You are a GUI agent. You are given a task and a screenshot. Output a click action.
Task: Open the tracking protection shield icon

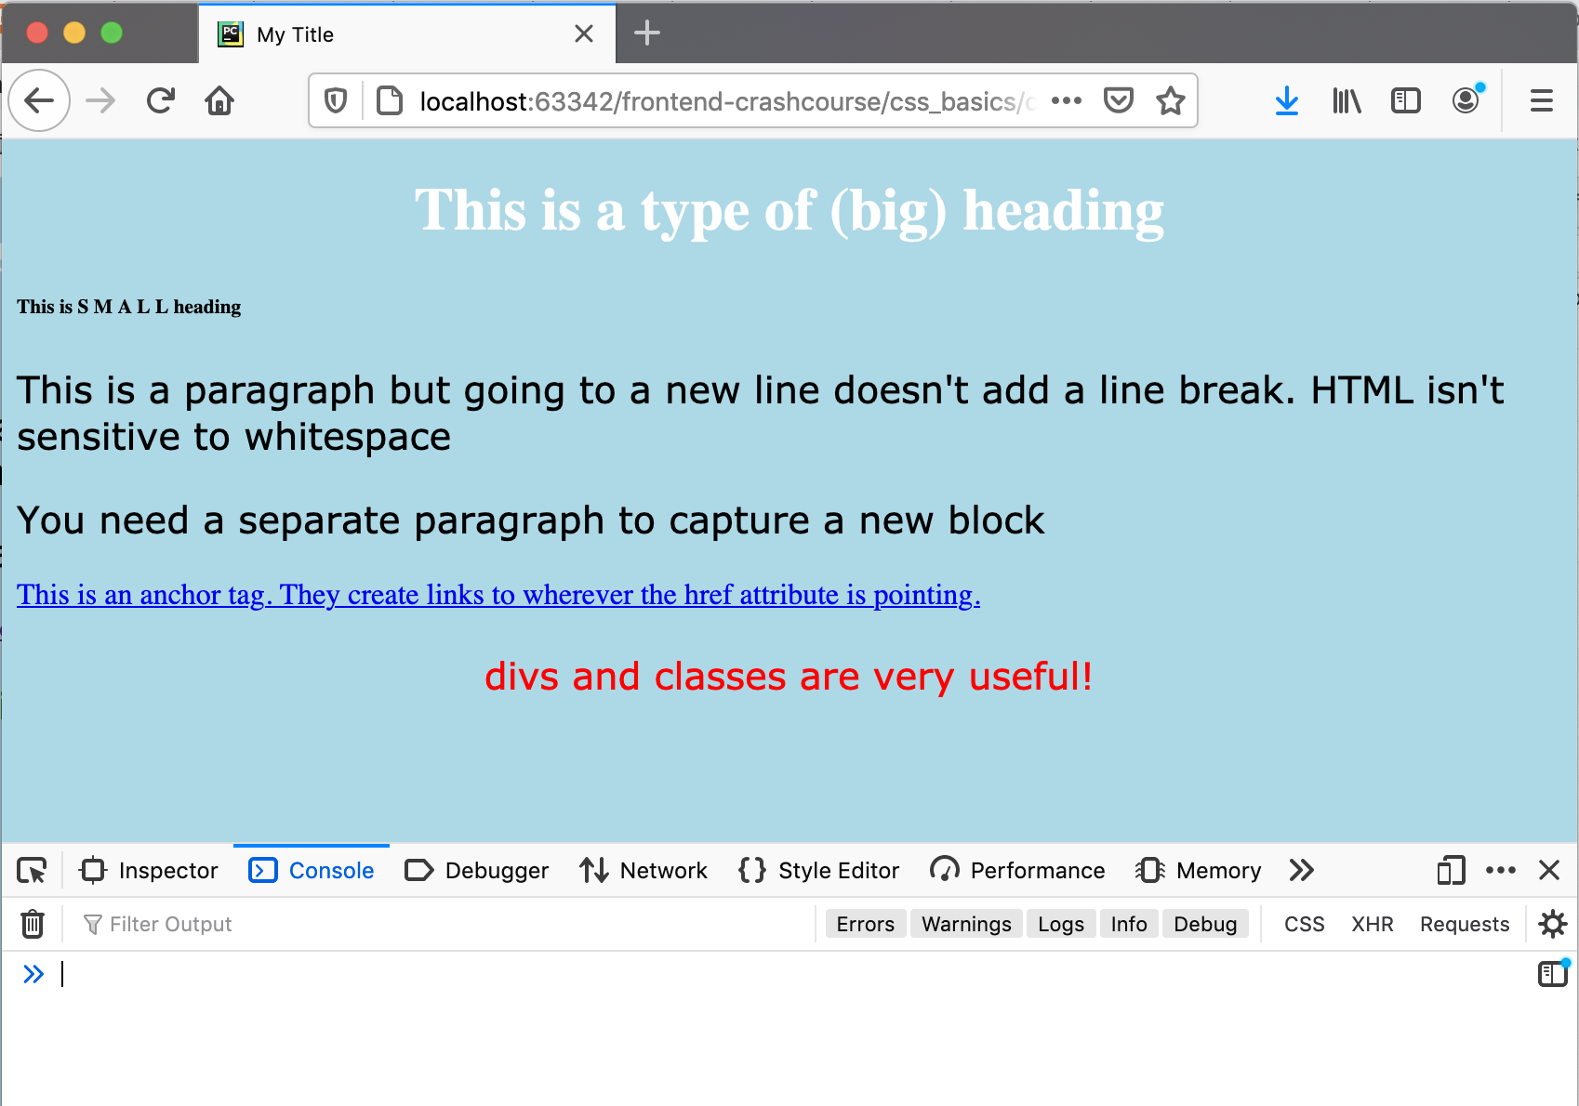point(336,100)
